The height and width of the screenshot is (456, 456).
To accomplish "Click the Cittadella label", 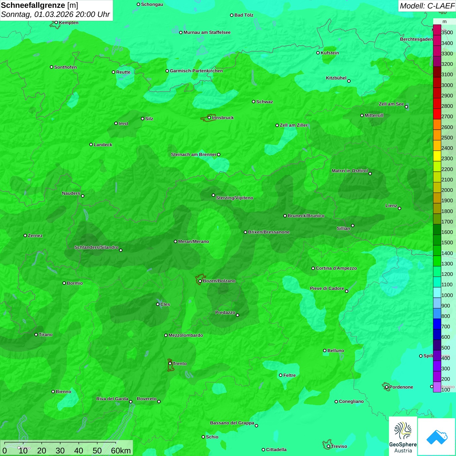I will tap(276, 449).
